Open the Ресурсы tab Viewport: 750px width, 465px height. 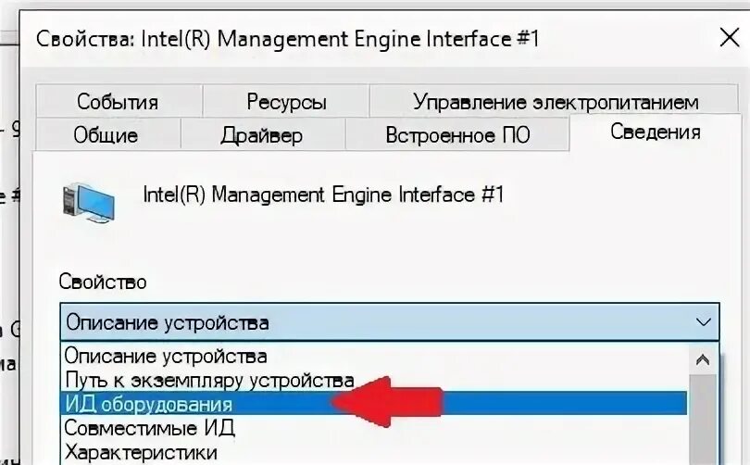pyautogui.click(x=286, y=102)
